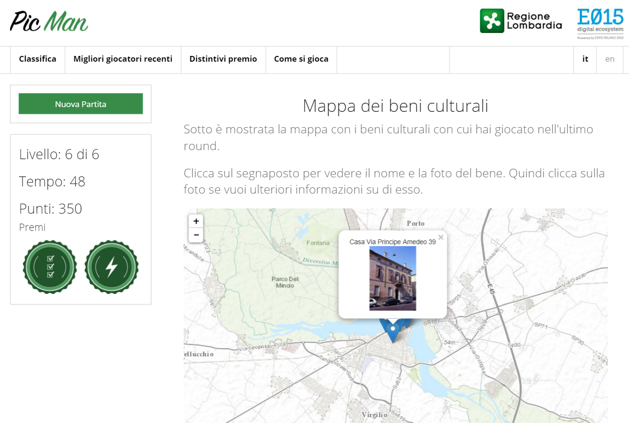Click the Parco Del Mincio map label
The width and height of the screenshot is (629, 423).
[x=285, y=282]
